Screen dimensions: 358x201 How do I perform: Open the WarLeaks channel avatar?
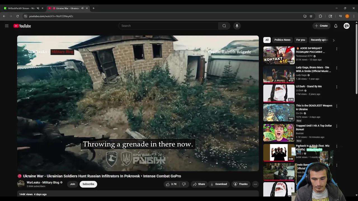point(21,184)
